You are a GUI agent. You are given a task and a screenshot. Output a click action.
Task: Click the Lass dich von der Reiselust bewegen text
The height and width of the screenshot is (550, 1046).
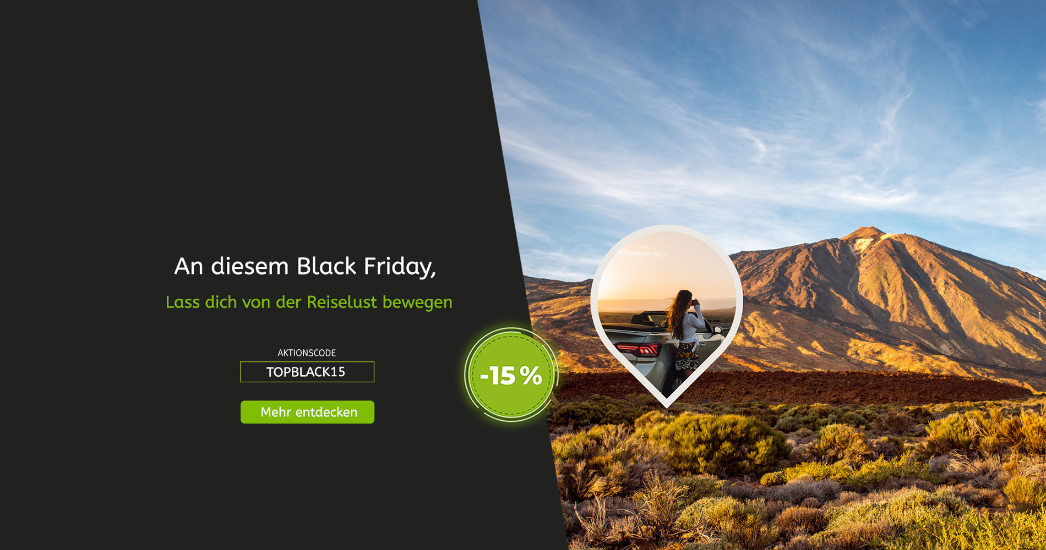coord(309,302)
